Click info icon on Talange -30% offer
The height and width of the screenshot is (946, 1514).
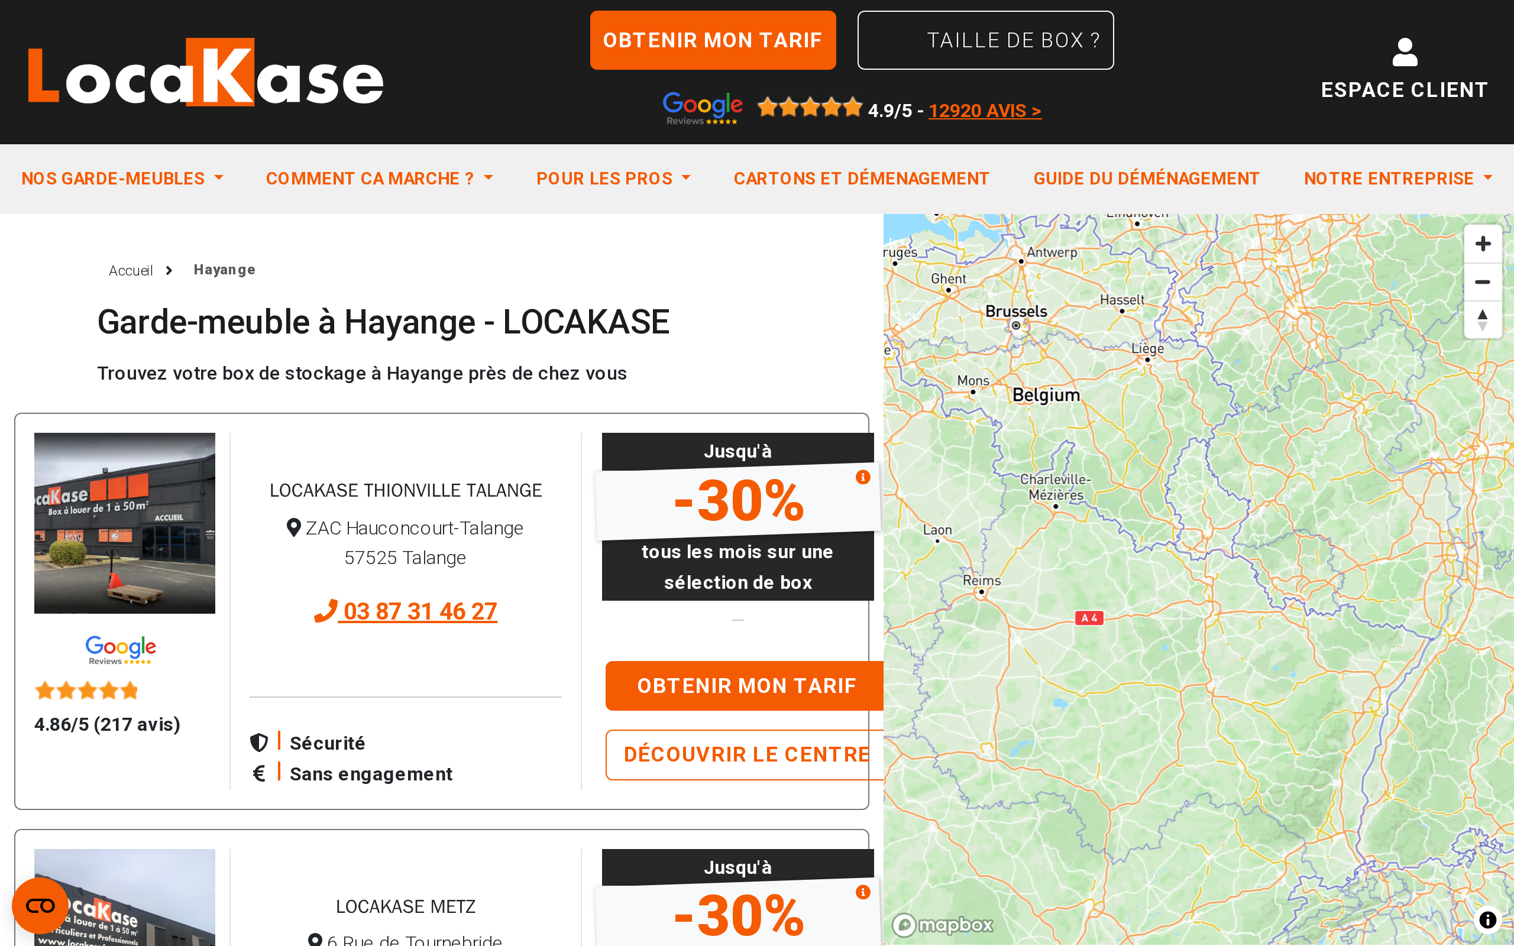click(x=863, y=477)
